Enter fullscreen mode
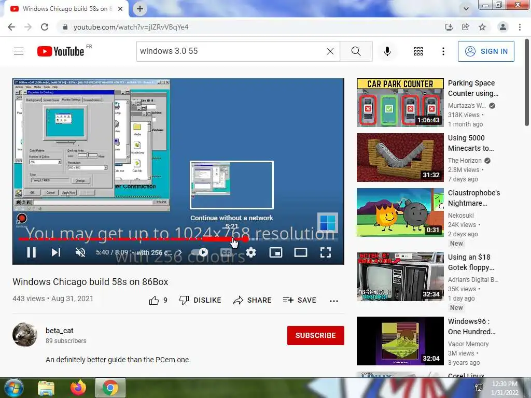This screenshot has height=398, width=531. point(326,252)
